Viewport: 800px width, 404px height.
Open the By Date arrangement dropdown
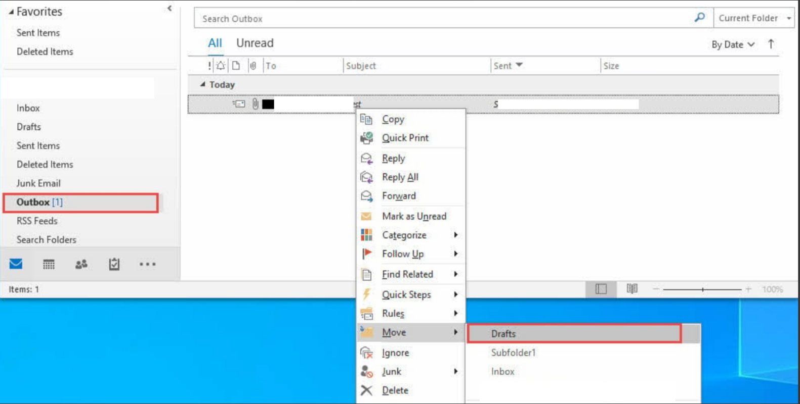click(x=733, y=44)
